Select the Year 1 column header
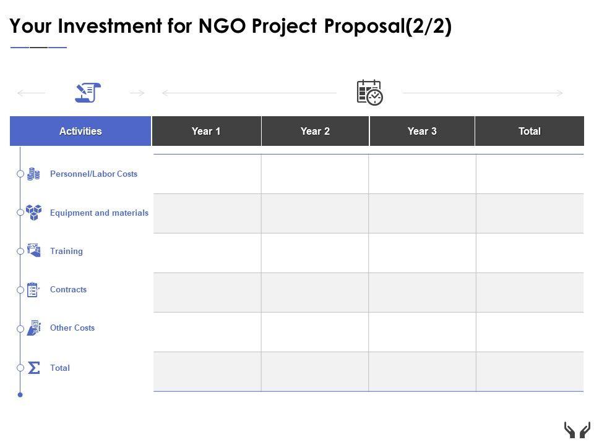The width and height of the screenshot is (594, 445). coord(206,131)
